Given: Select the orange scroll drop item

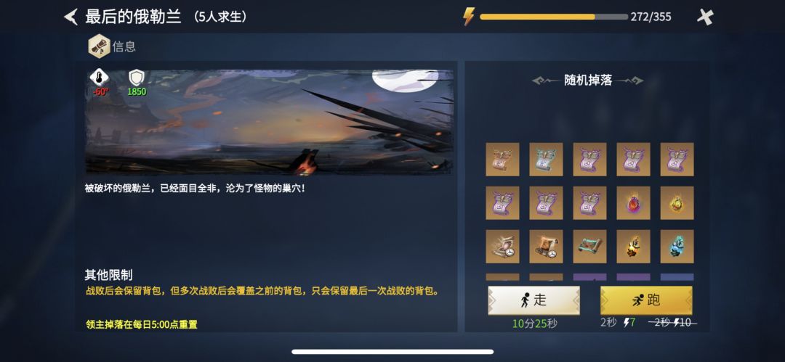Looking at the screenshot, I should coord(503,160).
